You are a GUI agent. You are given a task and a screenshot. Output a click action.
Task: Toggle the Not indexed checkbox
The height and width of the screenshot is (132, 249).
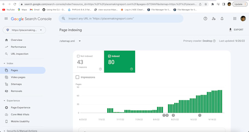click(x=78, y=56)
